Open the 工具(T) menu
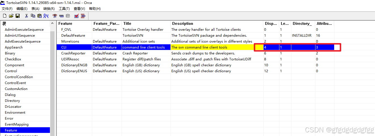The width and height of the screenshot is (375, 136). [x=64, y=9]
